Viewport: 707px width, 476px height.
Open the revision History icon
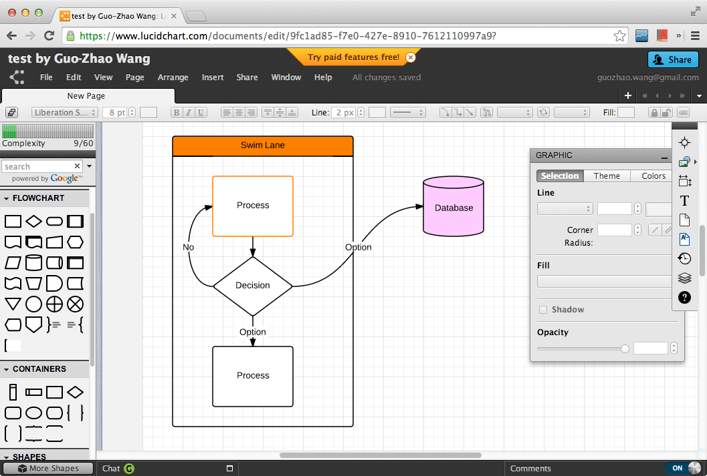(x=684, y=258)
